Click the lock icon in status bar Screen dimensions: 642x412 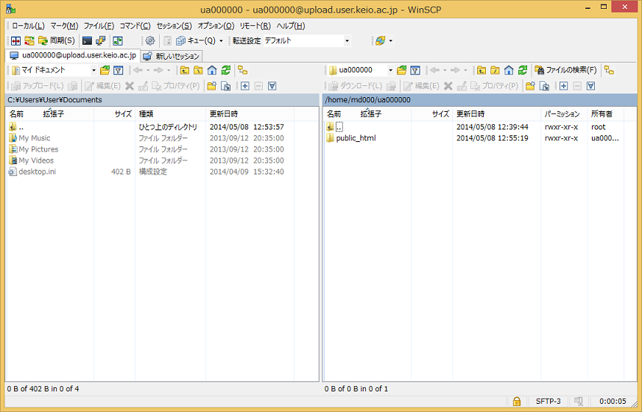(x=517, y=401)
